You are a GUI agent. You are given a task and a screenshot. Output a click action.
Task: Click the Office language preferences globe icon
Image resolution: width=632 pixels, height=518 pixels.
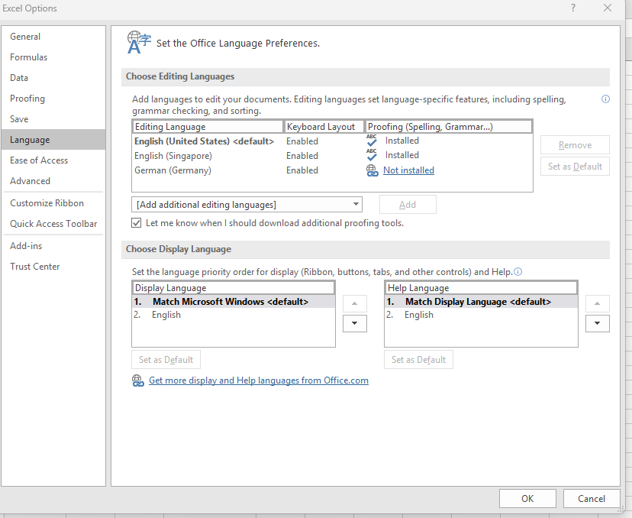click(x=139, y=42)
